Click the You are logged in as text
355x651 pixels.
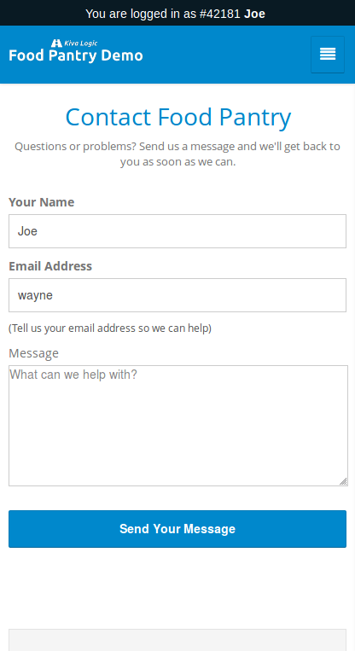pyautogui.click(x=141, y=14)
